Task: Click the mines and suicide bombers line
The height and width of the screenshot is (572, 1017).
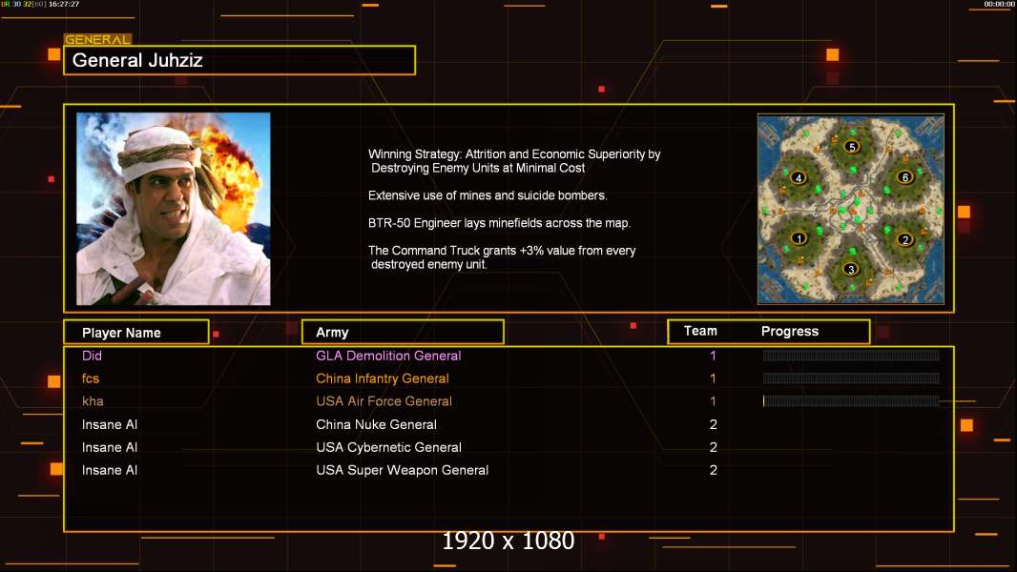Action: pos(488,195)
